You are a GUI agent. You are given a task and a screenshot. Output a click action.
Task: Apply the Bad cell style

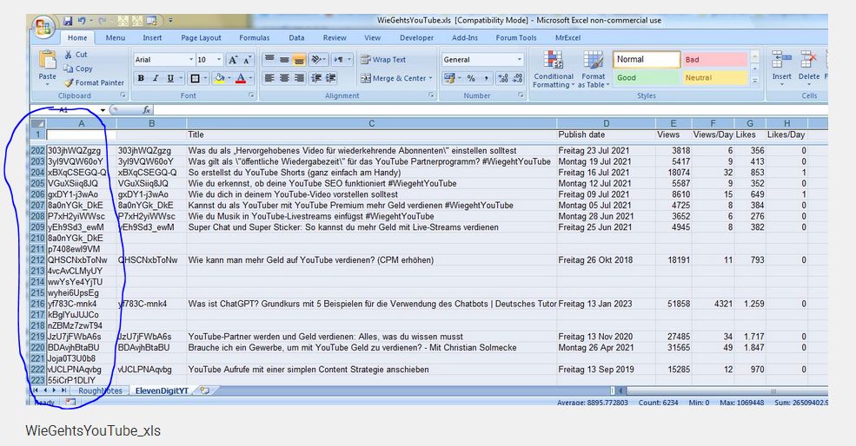pyautogui.click(x=714, y=59)
